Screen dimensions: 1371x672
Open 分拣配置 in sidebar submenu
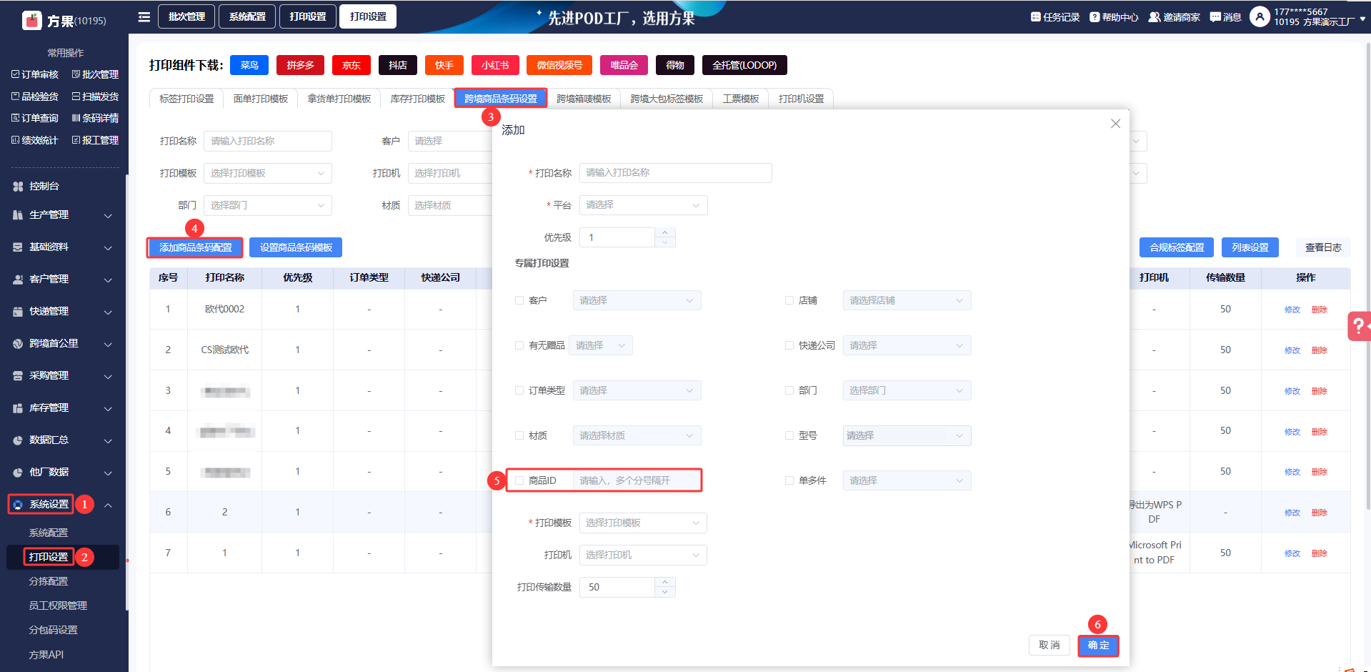point(49,581)
